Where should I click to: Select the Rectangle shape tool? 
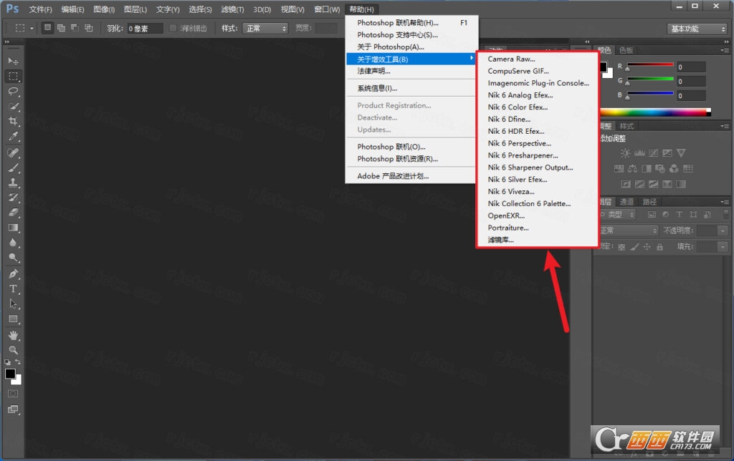13,319
